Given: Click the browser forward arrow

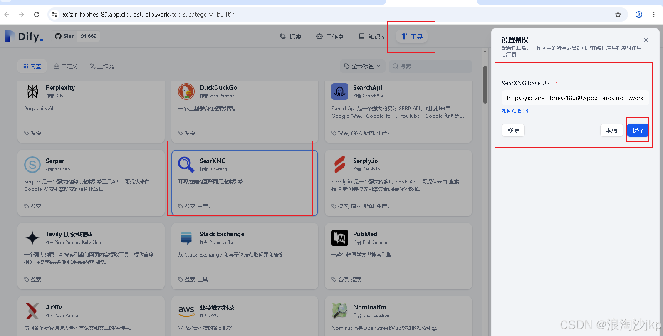Looking at the screenshot, I should (x=22, y=15).
